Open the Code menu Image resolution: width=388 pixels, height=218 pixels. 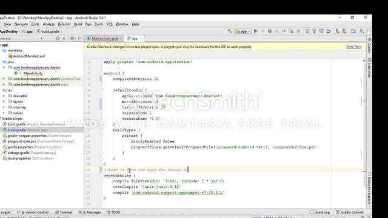pos(35,24)
